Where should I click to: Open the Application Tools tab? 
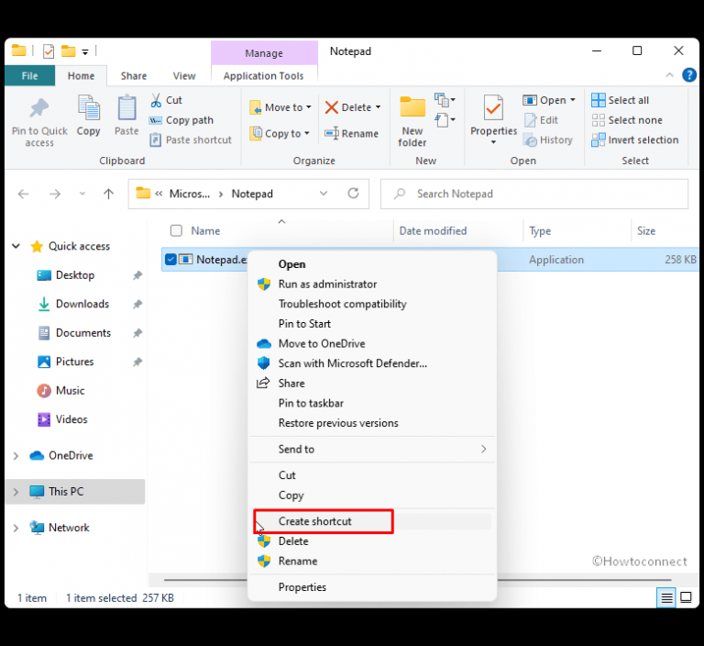pyautogui.click(x=264, y=76)
